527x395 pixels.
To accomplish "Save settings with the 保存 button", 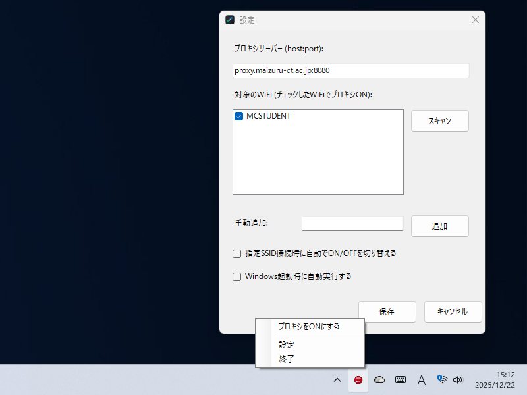I will click(x=387, y=311).
